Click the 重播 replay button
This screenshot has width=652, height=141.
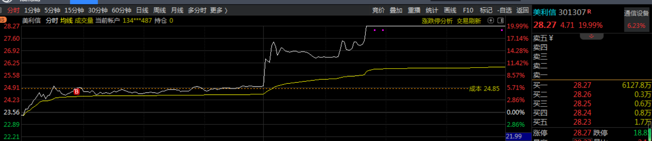414,10
